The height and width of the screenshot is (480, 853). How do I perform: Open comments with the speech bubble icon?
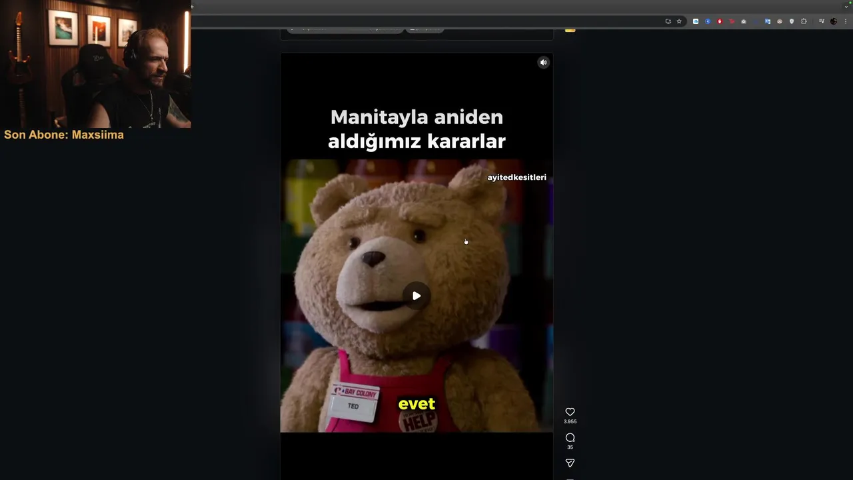pos(570,437)
